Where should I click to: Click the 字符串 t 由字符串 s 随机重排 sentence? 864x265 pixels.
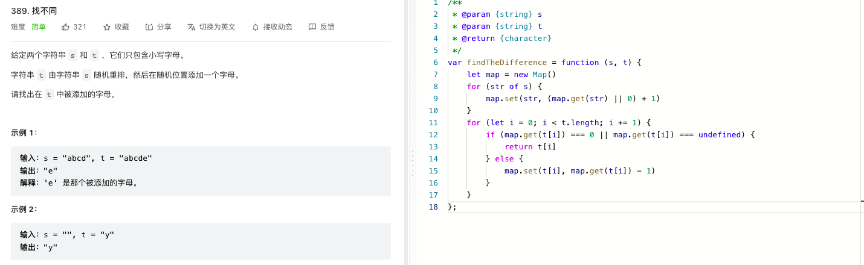[126, 75]
